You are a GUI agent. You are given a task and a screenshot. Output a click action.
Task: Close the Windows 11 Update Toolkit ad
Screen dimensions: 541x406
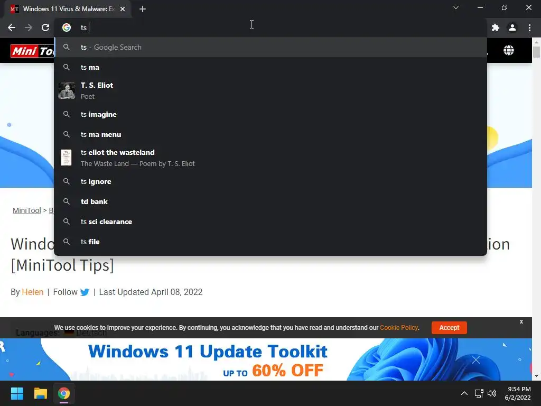pyautogui.click(x=476, y=360)
